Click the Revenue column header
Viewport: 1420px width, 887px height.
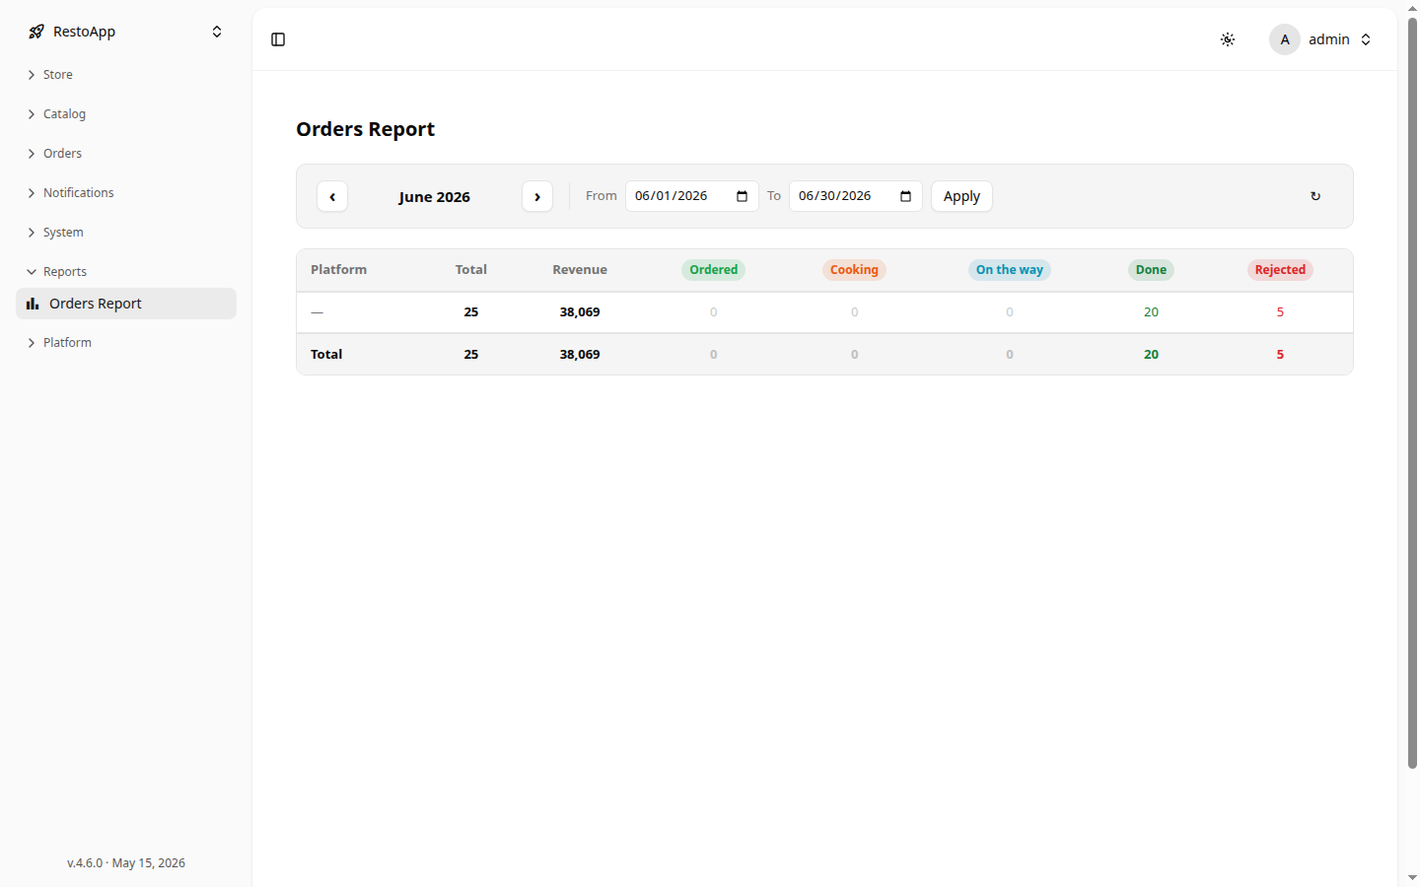point(580,270)
